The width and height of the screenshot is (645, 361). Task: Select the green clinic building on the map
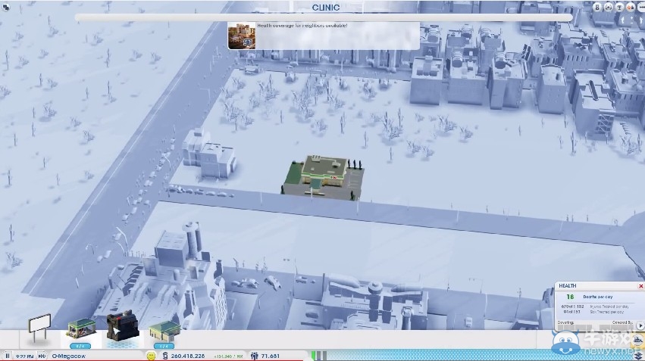pos(323,177)
